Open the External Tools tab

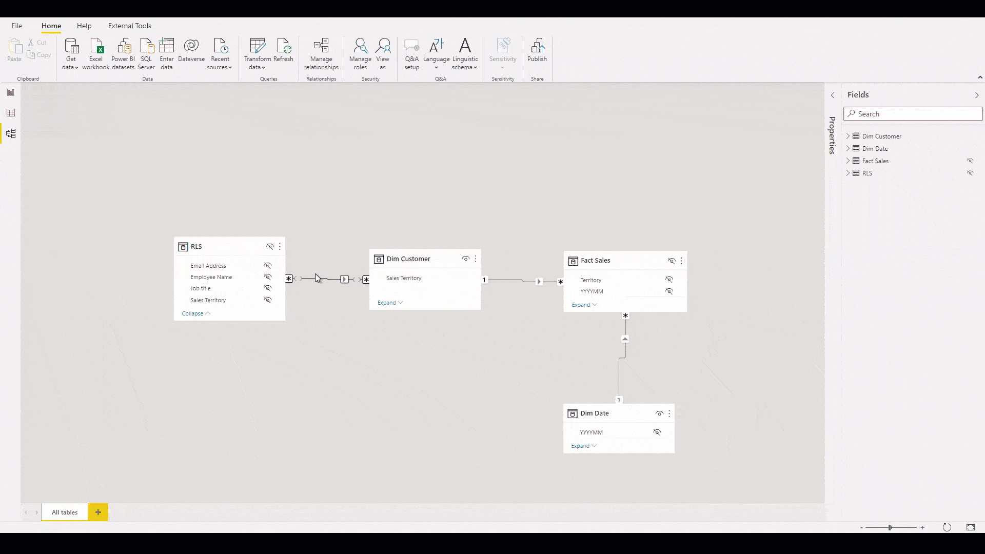(x=129, y=26)
